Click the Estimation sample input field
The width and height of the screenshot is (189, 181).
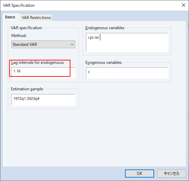click(x=43, y=100)
